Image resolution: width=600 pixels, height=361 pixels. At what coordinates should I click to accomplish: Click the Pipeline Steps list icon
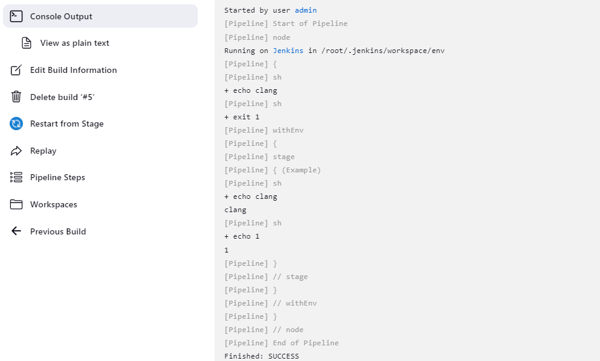tap(16, 177)
